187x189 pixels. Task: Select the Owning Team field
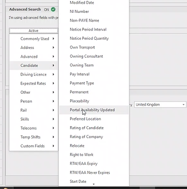tap(94, 65)
